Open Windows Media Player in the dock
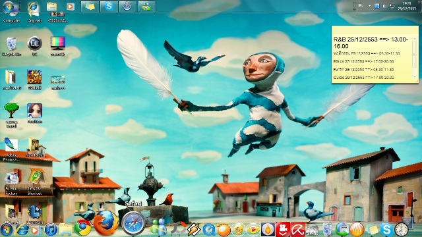This screenshot has width=422, height=237. point(35,230)
